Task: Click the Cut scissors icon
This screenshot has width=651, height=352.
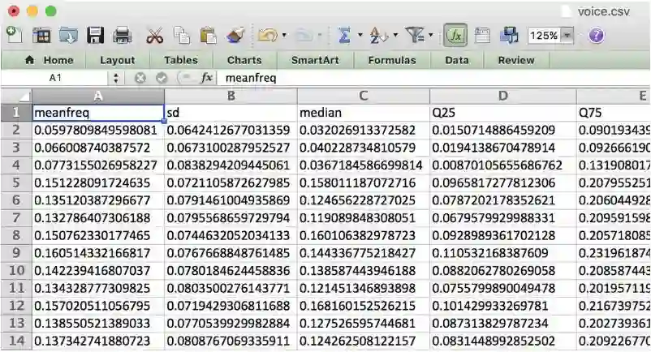Action: coord(154,36)
